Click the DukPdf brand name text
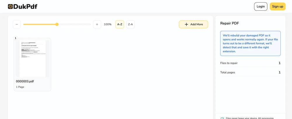 point(25,7)
